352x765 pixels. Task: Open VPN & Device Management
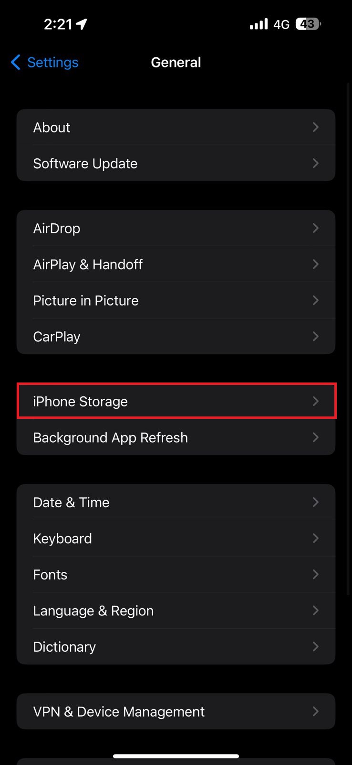tap(176, 711)
